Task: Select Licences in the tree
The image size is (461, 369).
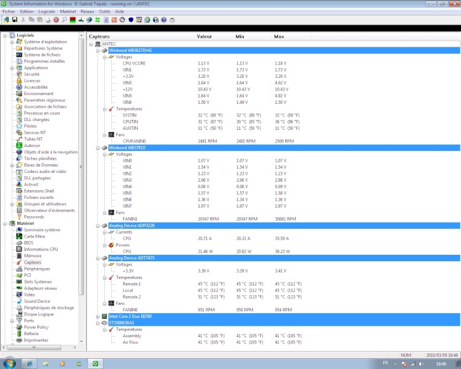Action: tap(32, 81)
